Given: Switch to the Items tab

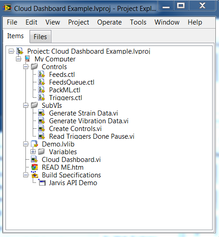Looking at the screenshot, I should tap(15, 36).
